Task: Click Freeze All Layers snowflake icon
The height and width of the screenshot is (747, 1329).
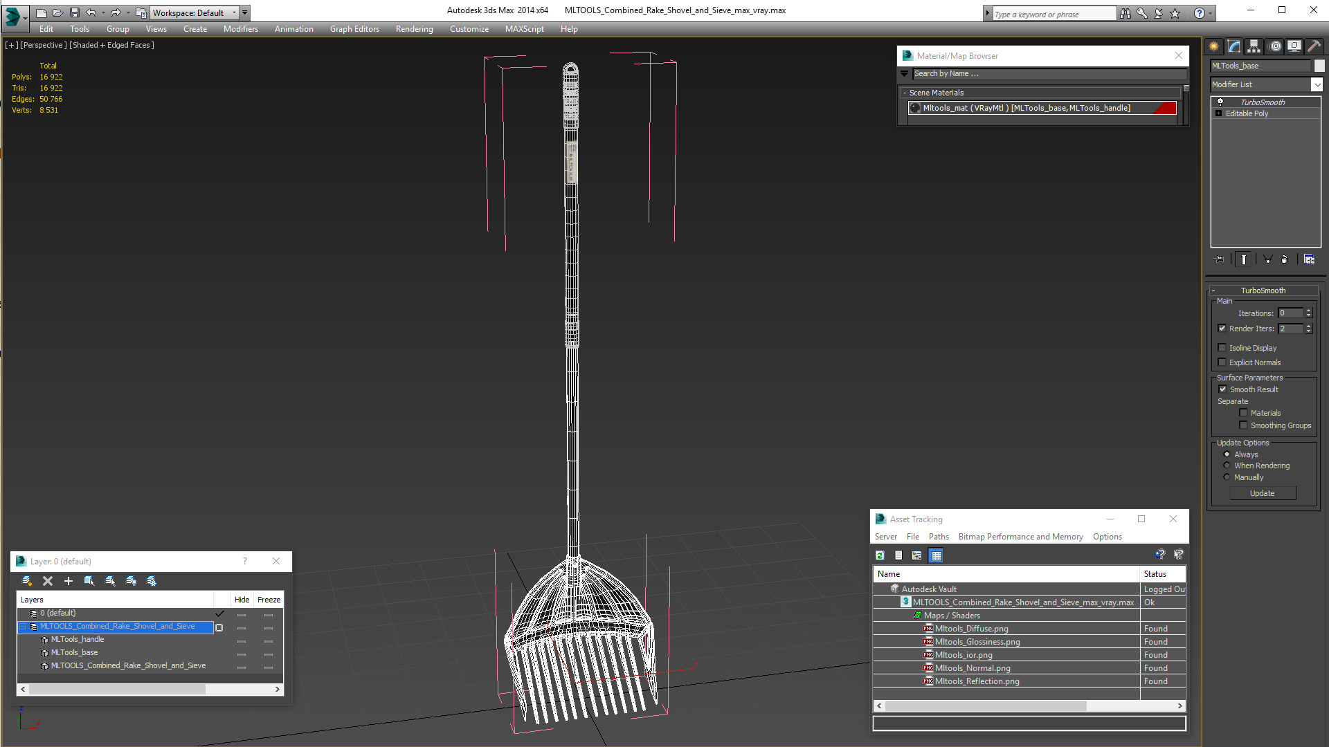Action: coord(152,581)
